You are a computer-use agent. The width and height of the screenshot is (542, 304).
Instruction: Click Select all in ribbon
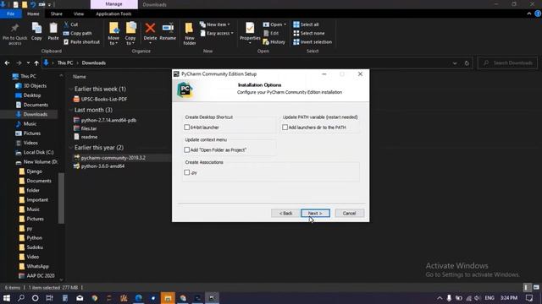coord(306,24)
